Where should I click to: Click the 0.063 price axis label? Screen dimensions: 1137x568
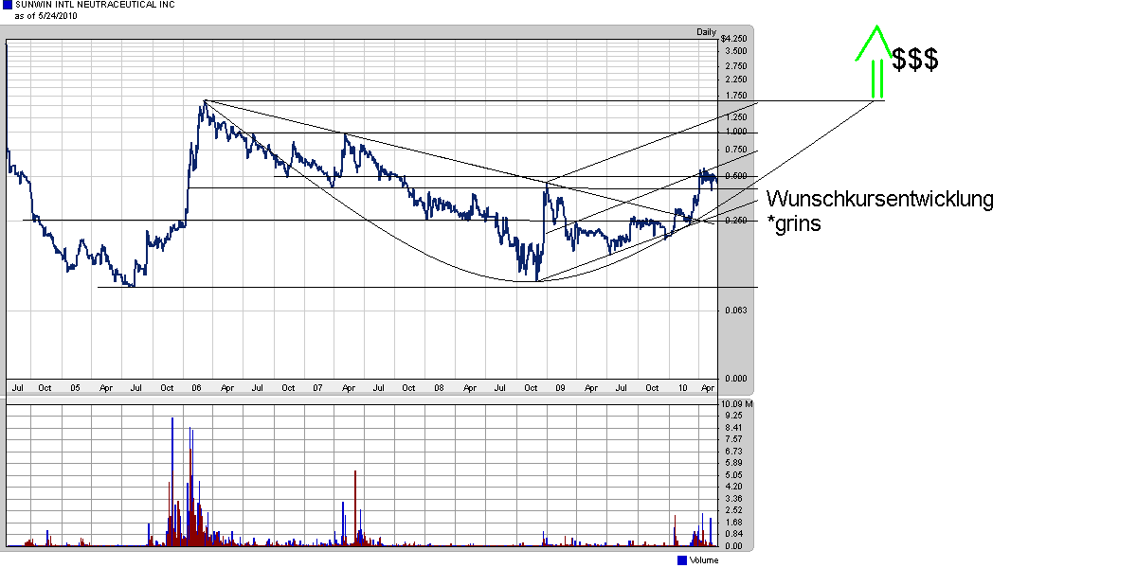tap(735, 311)
